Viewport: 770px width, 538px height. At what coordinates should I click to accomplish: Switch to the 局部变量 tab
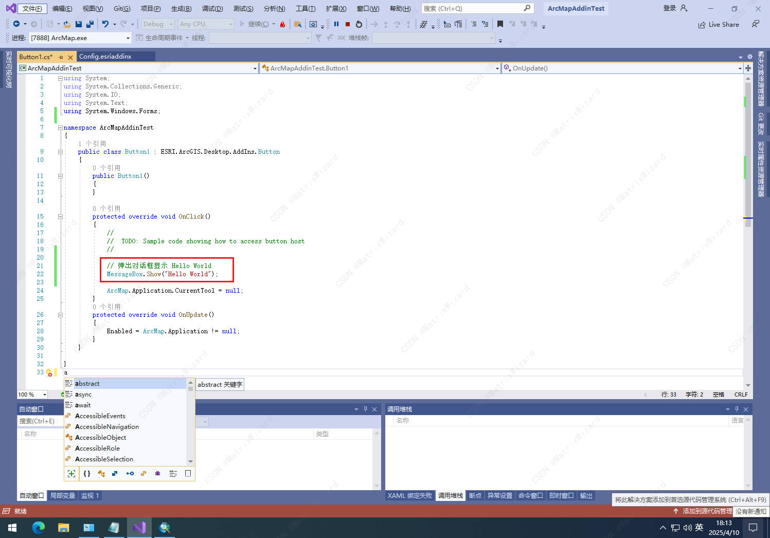[x=63, y=496]
